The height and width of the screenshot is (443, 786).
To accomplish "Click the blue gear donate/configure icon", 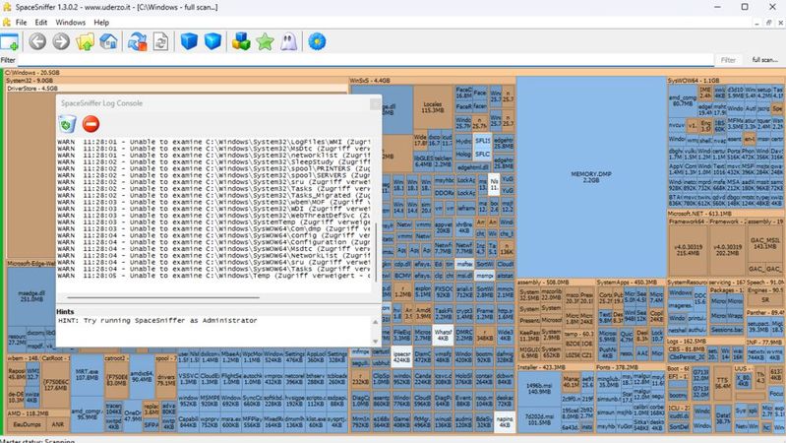I will (x=317, y=41).
